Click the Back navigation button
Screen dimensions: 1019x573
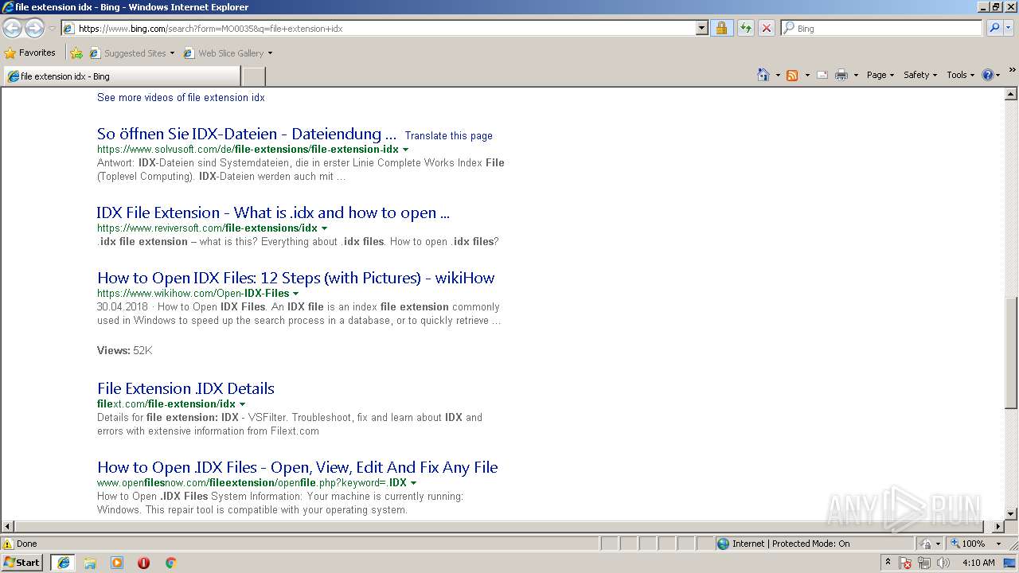(x=13, y=29)
